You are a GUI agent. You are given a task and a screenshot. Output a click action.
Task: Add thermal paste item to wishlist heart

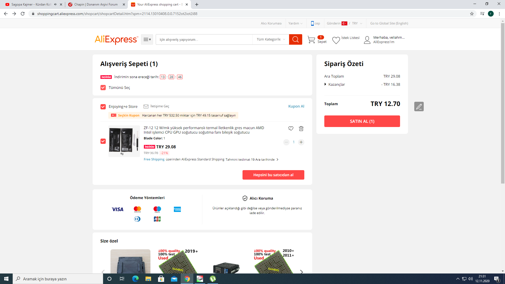click(x=291, y=129)
